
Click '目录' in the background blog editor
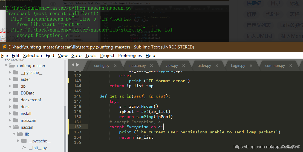tap(276, 3)
